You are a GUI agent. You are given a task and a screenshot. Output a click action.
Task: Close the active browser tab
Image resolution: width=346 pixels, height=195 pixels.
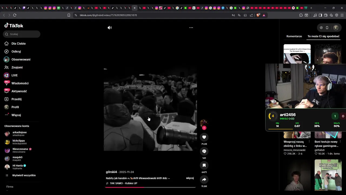pos(135,8)
